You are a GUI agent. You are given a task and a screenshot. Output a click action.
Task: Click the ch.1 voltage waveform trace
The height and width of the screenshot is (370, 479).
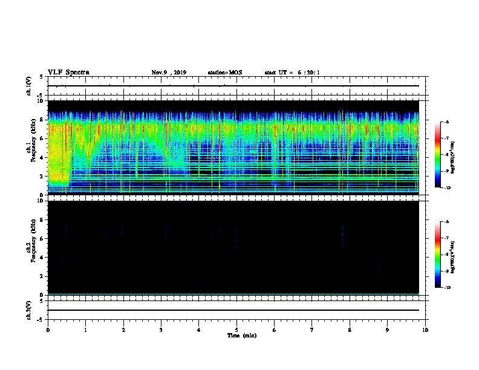pos(233,86)
